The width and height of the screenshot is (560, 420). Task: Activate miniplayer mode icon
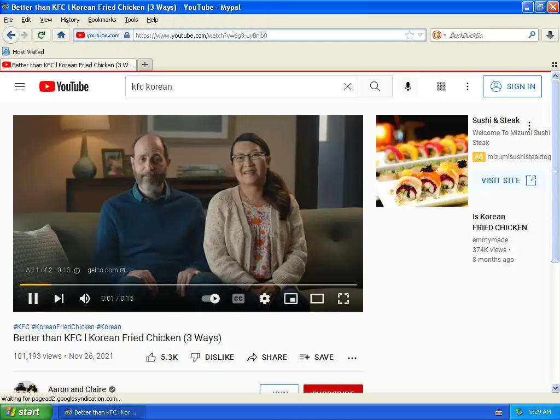(x=291, y=299)
